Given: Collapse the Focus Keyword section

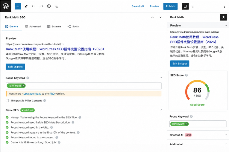Looking at the screenshot, I should click(161, 78).
